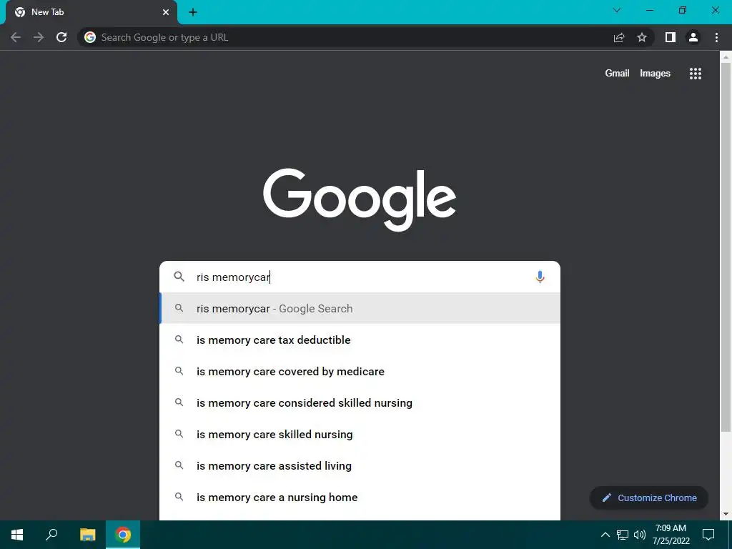Bookmark this tab with the star icon
This screenshot has height=549, width=732.
point(642,37)
